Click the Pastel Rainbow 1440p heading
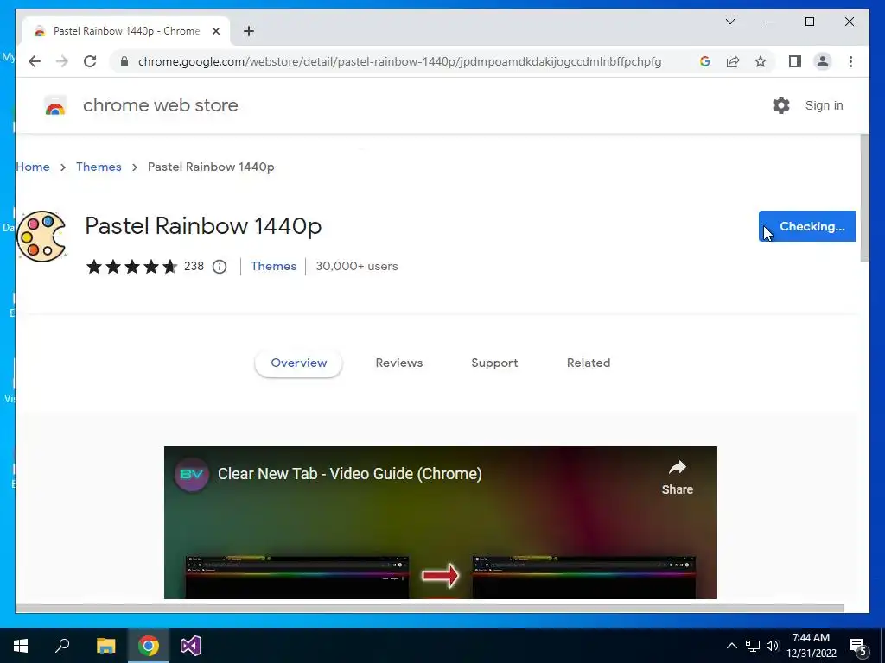Image resolution: width=885 pixels, height=663 pixels. 203,226
